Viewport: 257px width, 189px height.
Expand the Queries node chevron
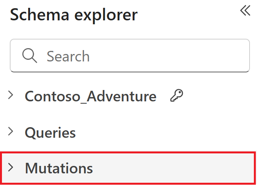pyautogui.click(x=11, y=132)
